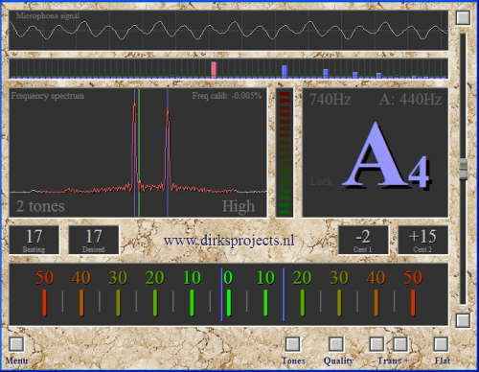Click the Freq calib: -0.005% text
Screen dimensions: 479x372
point(227,95)
